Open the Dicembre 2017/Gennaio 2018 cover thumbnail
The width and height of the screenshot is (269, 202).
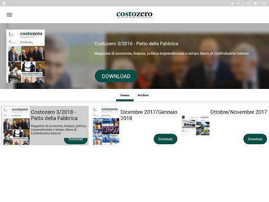click(106, 126)
